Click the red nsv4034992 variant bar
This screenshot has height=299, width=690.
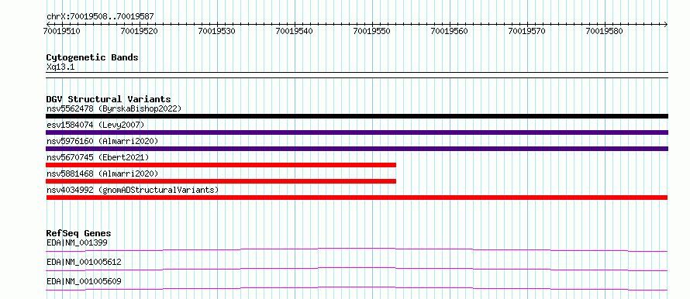pos(357,198)
